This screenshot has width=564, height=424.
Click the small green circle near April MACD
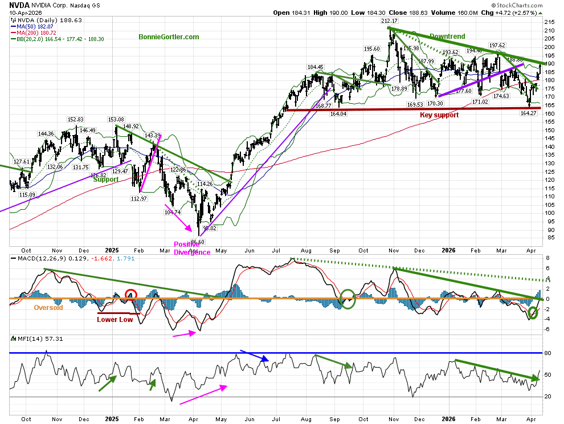(533, 312)
